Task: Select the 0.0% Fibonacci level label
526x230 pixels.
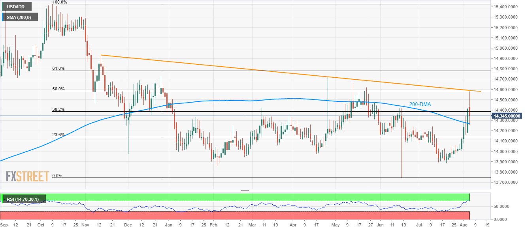Action: 58,176
